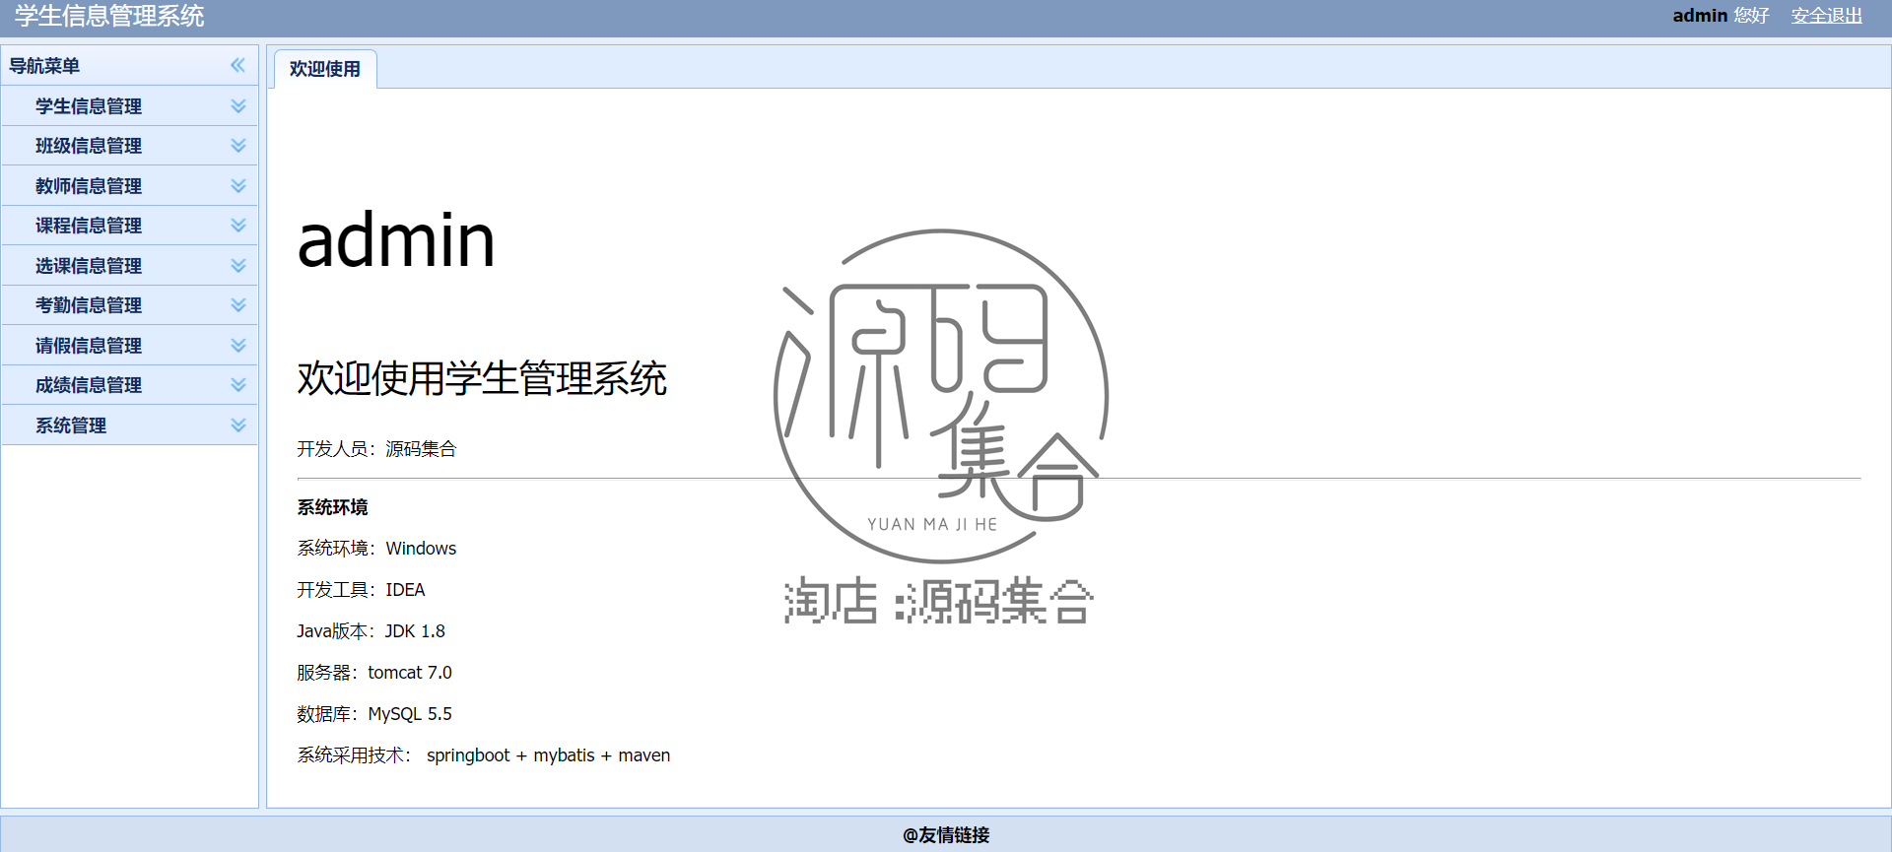This screenshot has width=1892, height=852.
Task: Expand the 班级信息管理 chevron
Action: click(x=237, y=145)
